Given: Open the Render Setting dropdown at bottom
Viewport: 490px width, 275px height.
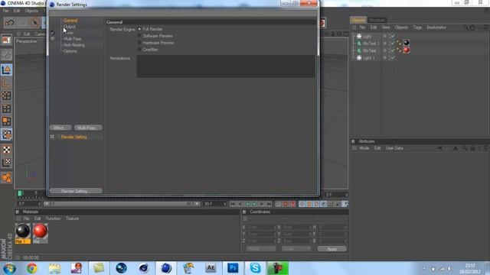Looking at the screenshot, I should pos(76,191).
